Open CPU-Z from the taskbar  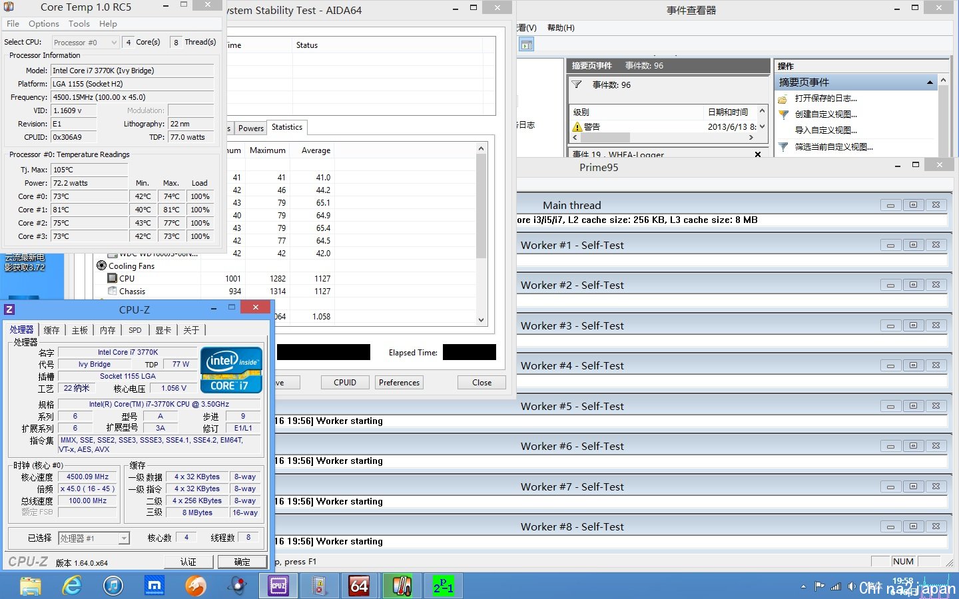[x=278, y=586]
